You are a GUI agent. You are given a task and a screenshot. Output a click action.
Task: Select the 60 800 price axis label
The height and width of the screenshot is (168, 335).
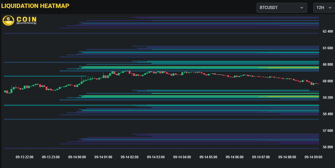click(x=327, y=64)
